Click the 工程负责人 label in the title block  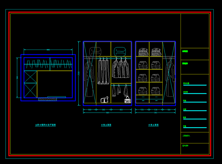[x=186, y=136]
